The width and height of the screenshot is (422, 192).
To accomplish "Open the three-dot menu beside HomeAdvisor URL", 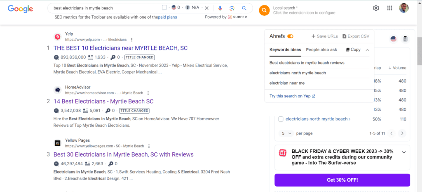I will pyautogui.click(x=148, y=93).
